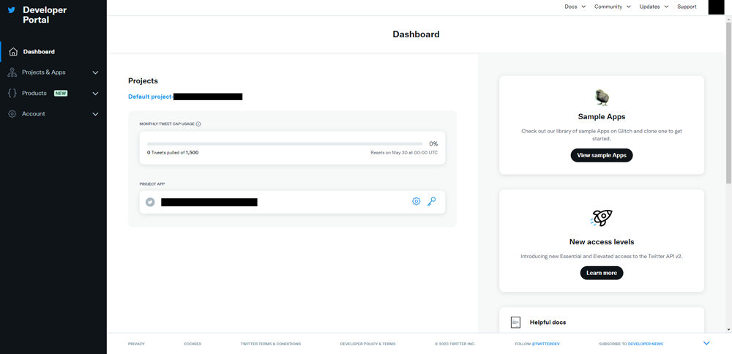Click the Account gear icon in sidebar

[12, 114]
